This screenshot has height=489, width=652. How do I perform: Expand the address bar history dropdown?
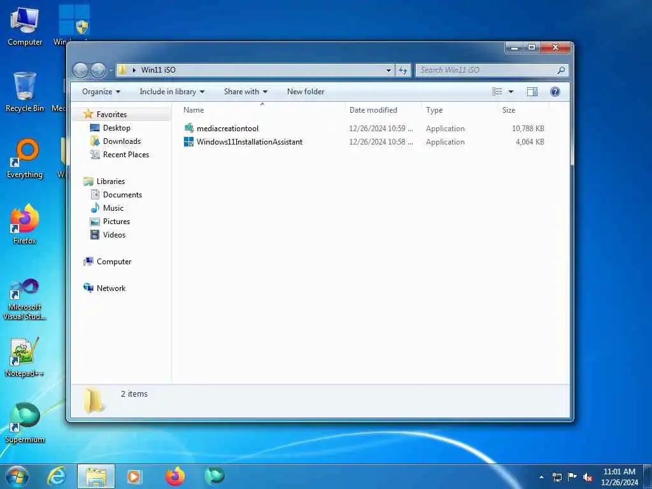pos(388,70)
